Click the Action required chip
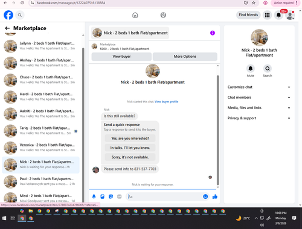 [284, 3]
